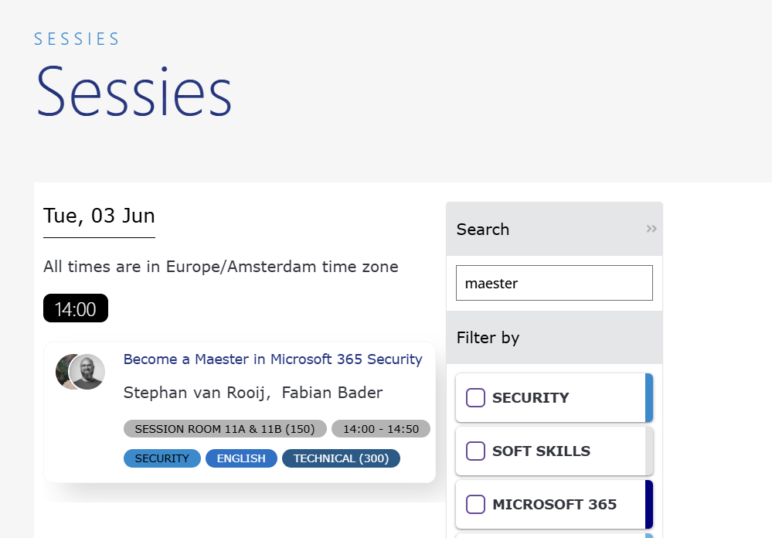The height and width of the screenshot is (538, 772).
Task: Switch to the Tue, 03 Jun tab
Action: pyautogui.click(x=99, y=216)
